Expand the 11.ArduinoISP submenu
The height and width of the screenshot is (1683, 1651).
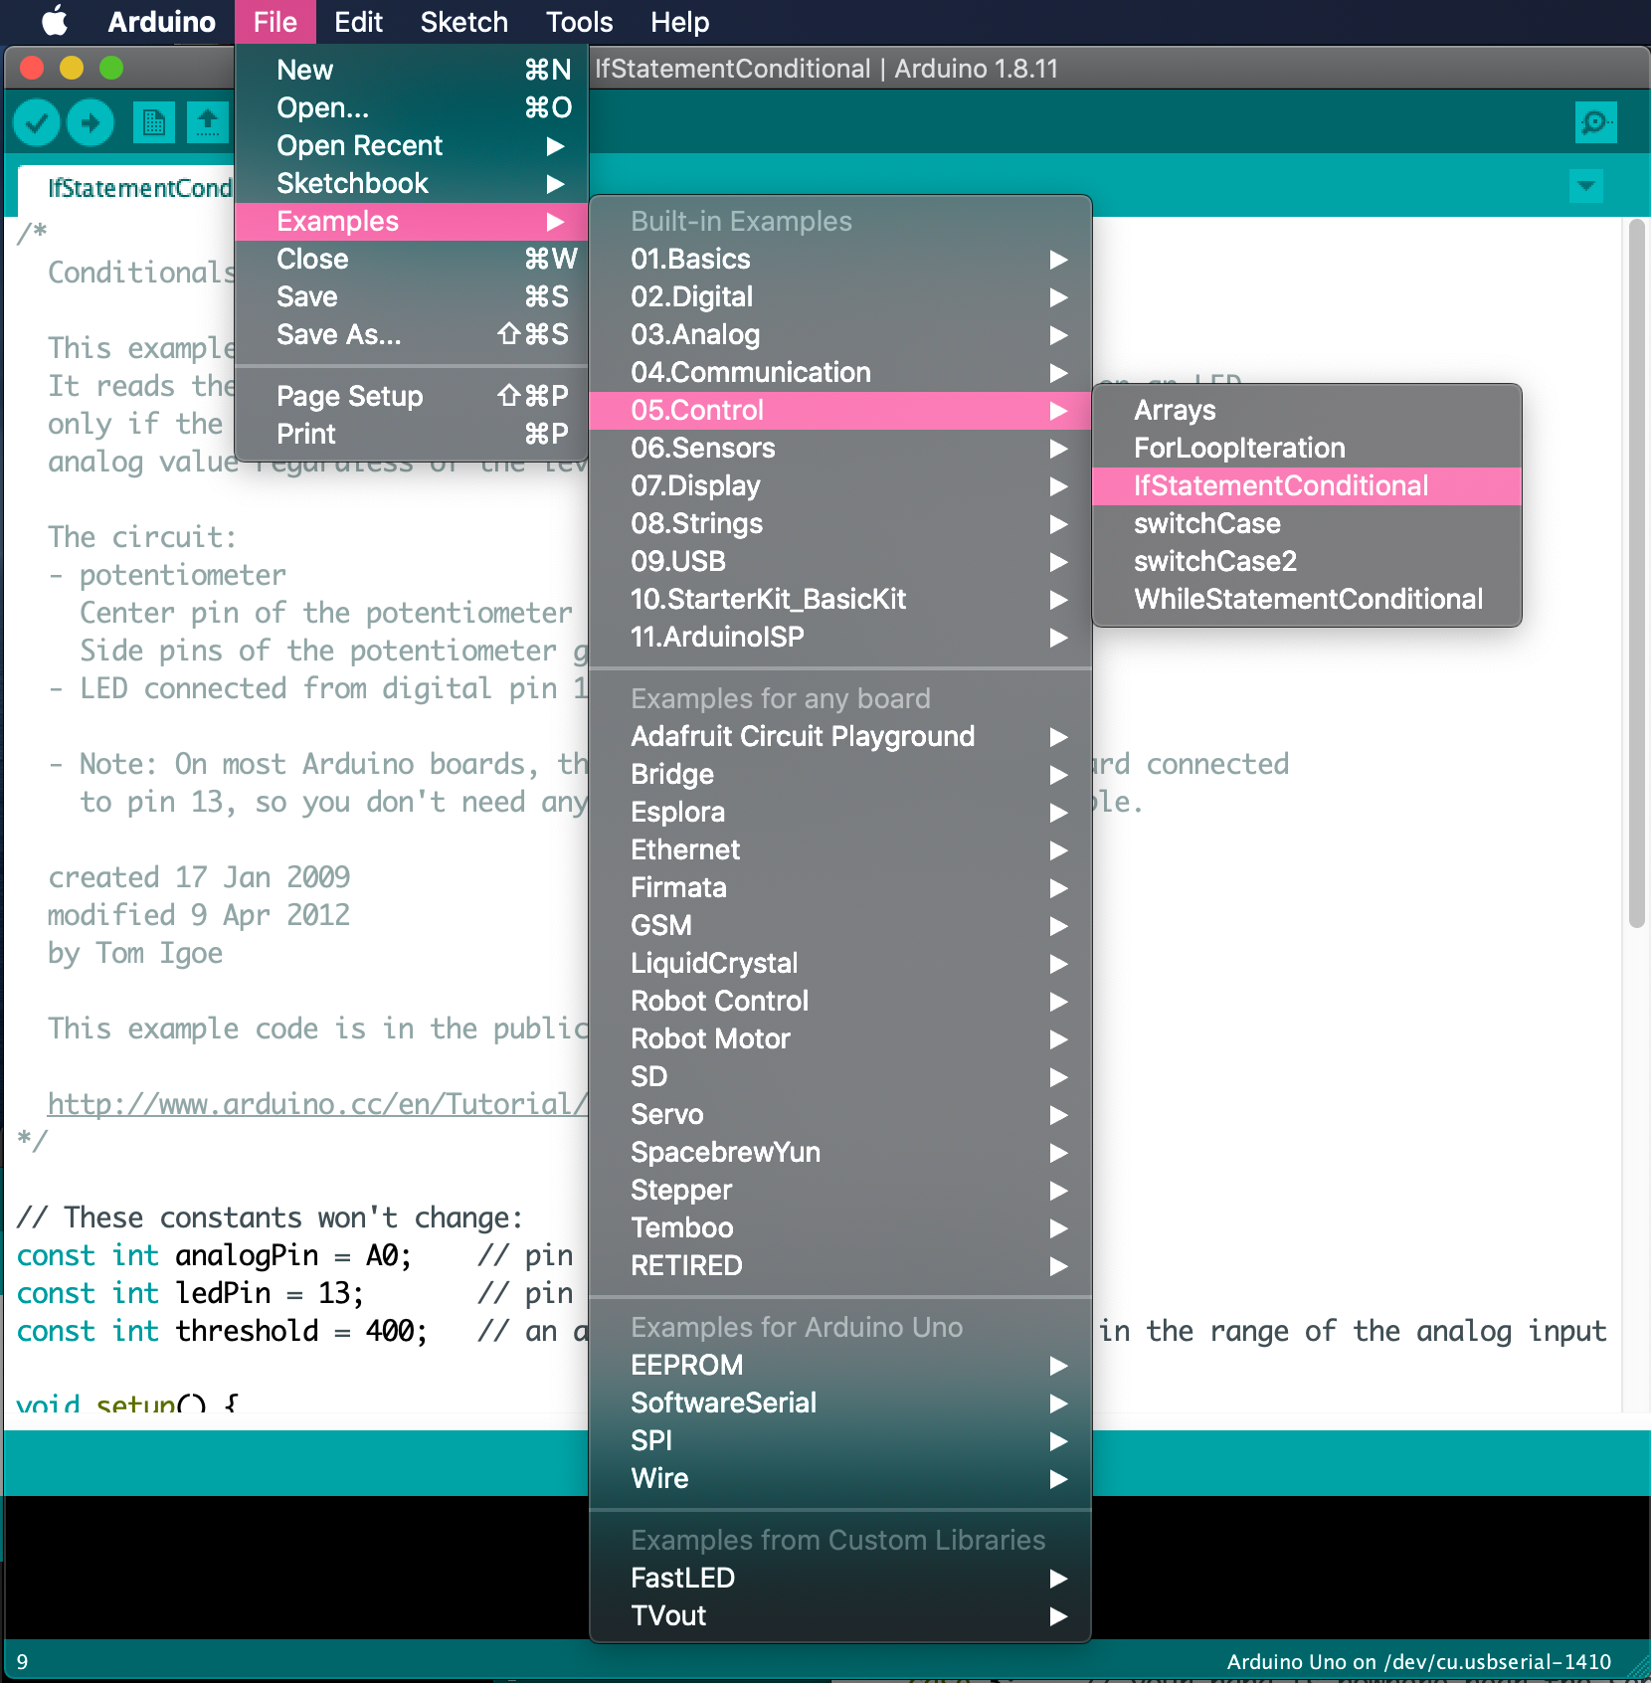840,637
